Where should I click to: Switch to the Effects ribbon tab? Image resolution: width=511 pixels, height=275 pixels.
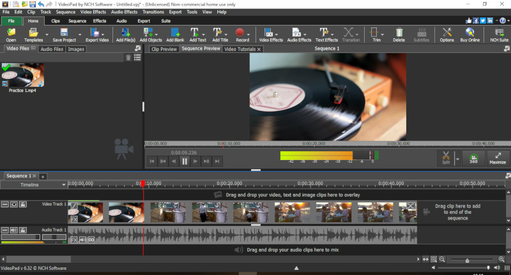(x=100, y=21)
